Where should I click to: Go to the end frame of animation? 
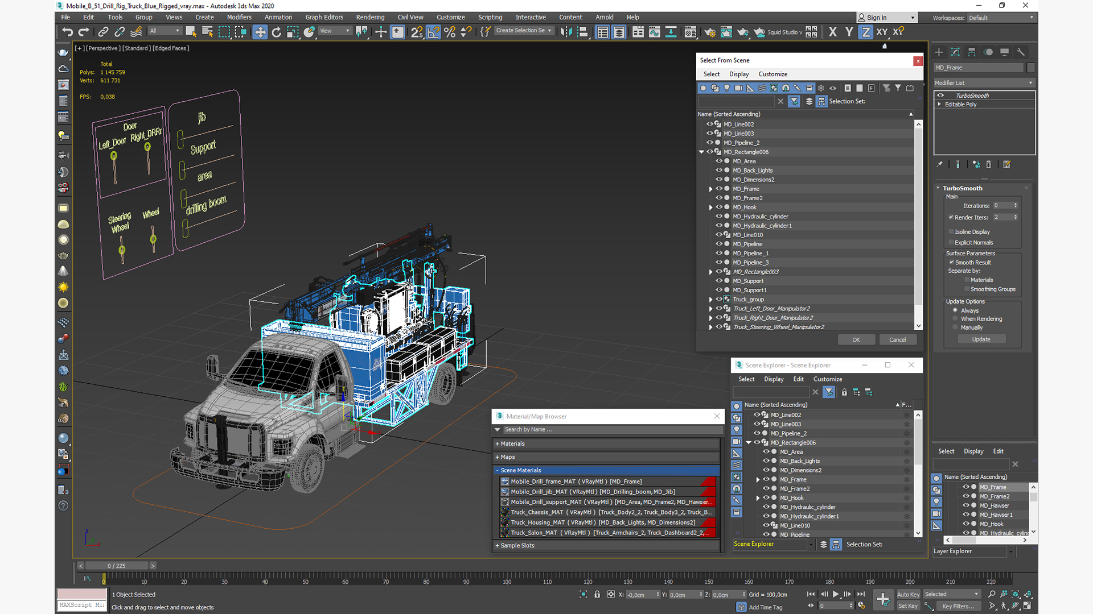coord(861,594)
